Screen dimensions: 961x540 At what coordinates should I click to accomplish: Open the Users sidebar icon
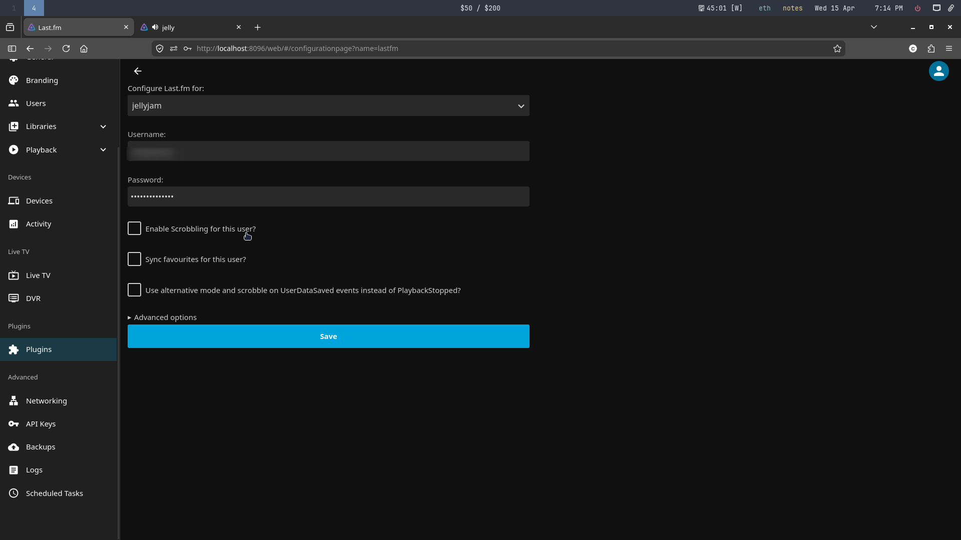point(14,103)
